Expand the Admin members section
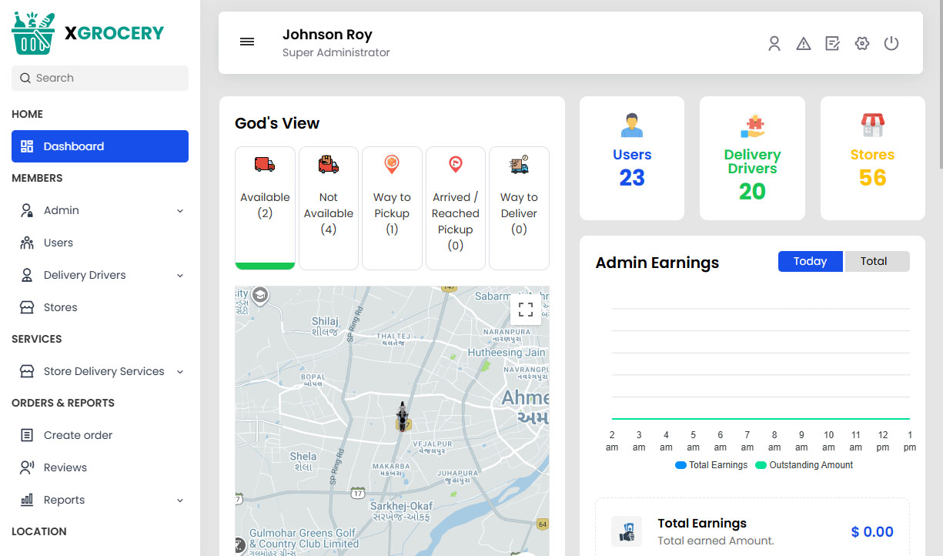Screen dimensions: 943x556 pos(100,209)
